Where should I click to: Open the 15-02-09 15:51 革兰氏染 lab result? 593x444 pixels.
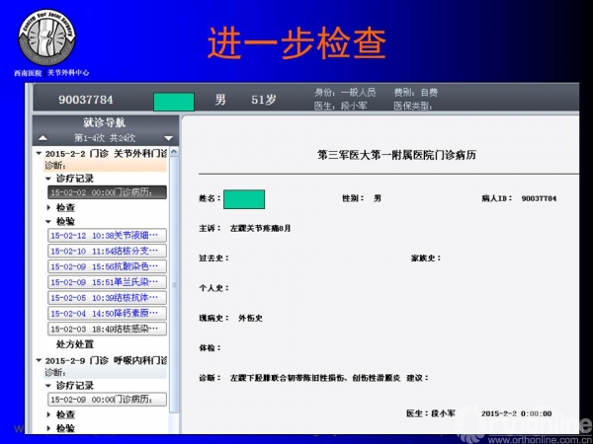pos(108,282)
